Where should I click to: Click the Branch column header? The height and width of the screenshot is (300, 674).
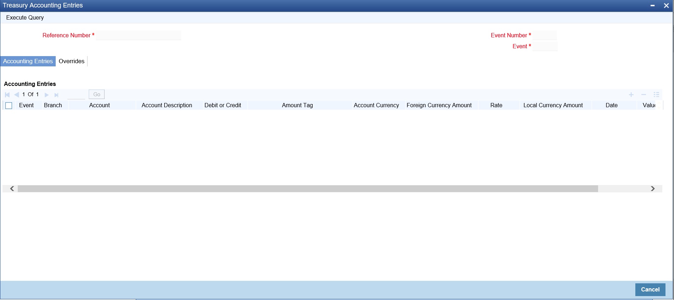(x=53, y=105)
